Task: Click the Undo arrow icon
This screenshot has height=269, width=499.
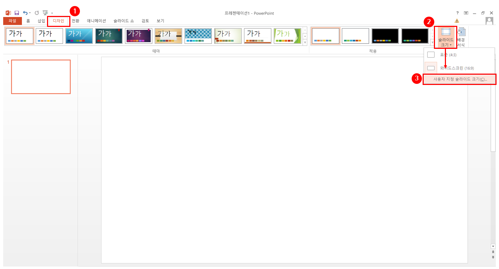Action: [x=25, y=13]
